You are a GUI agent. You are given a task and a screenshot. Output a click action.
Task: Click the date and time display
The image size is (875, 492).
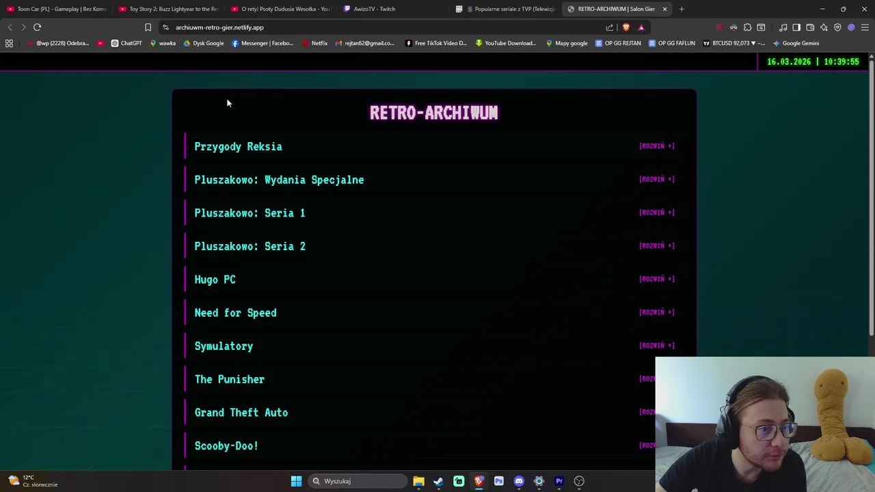tap(813, 61)
